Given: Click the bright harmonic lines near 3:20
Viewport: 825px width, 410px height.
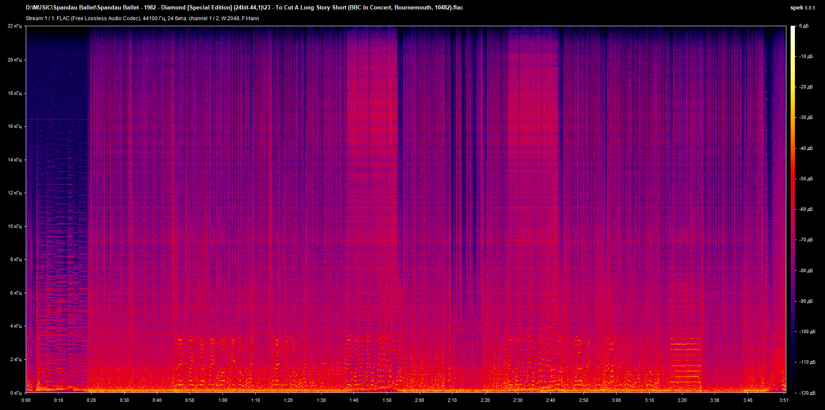Looking at the screenshot, I should pyautogui.click(x=685, y=356).
